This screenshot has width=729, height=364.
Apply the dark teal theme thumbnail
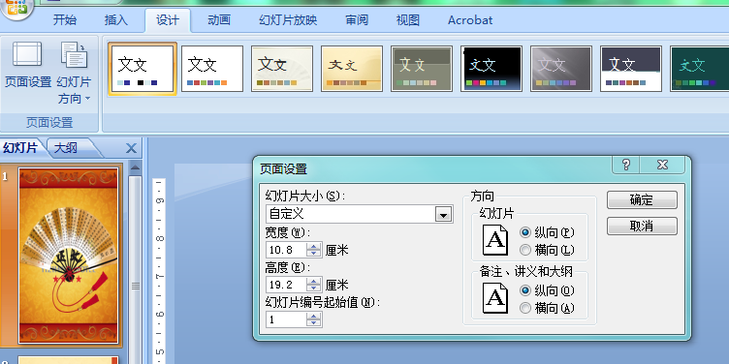pyautogui.click(x=699, y=69)
